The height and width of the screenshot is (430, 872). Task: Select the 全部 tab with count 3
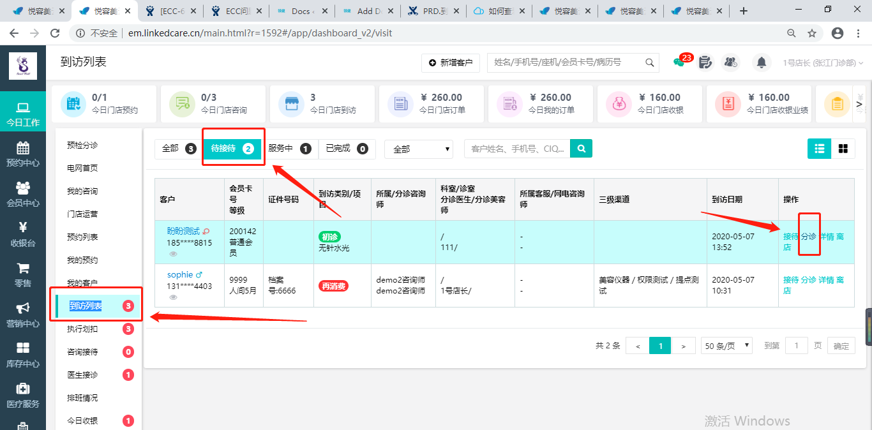pyautogui.click(x=179, y=149)
